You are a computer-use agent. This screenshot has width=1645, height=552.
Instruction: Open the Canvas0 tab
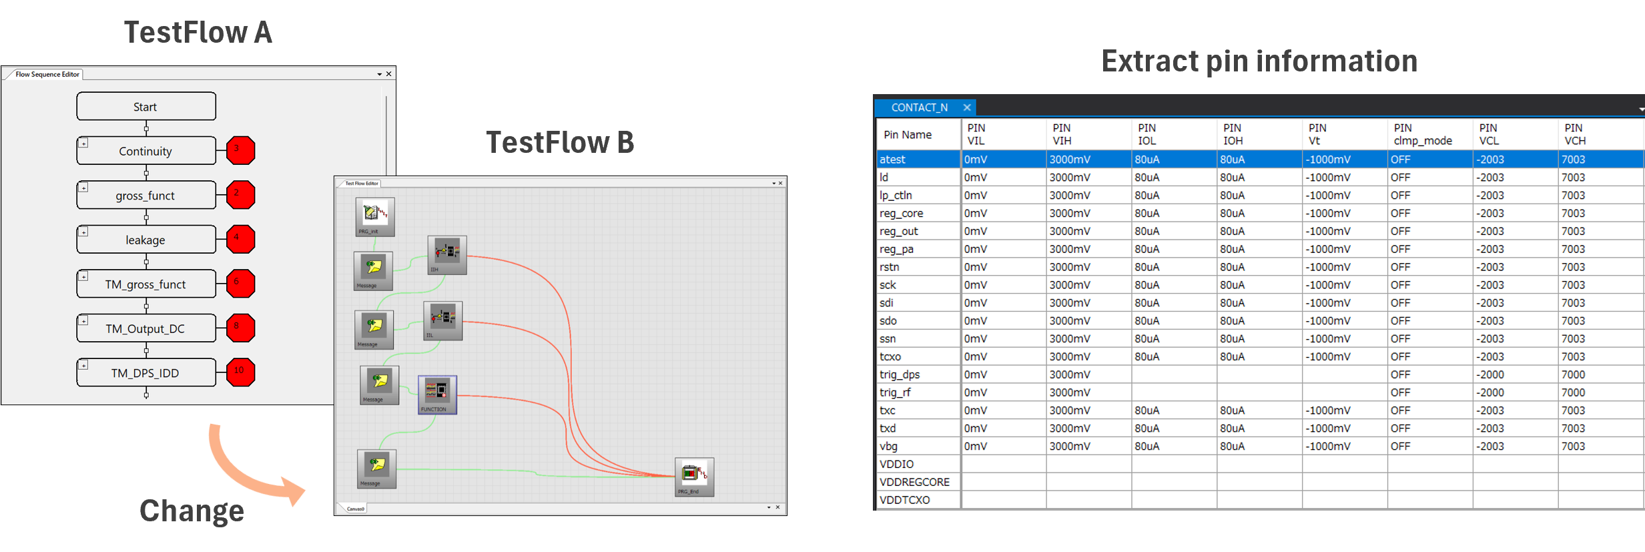tap(355, 509)
